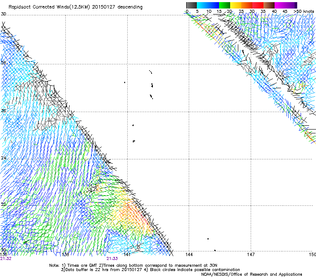Screen dimensions: 316x277
Task: Pick the brown 35-40 knots legend swatch
Action: point(269,5)
